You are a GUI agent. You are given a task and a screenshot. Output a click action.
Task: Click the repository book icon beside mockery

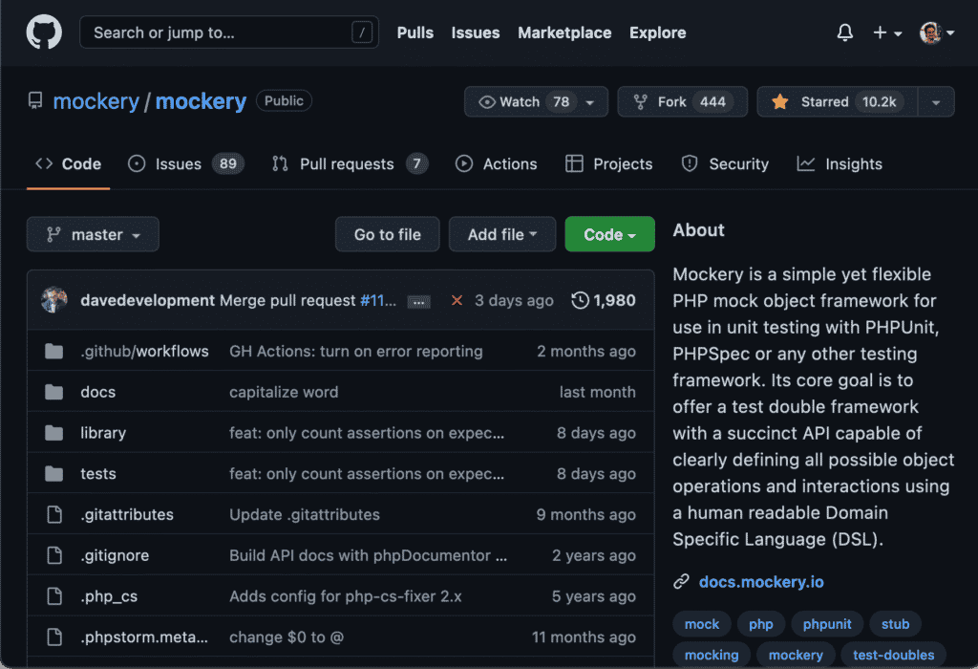tap(35, 100)
